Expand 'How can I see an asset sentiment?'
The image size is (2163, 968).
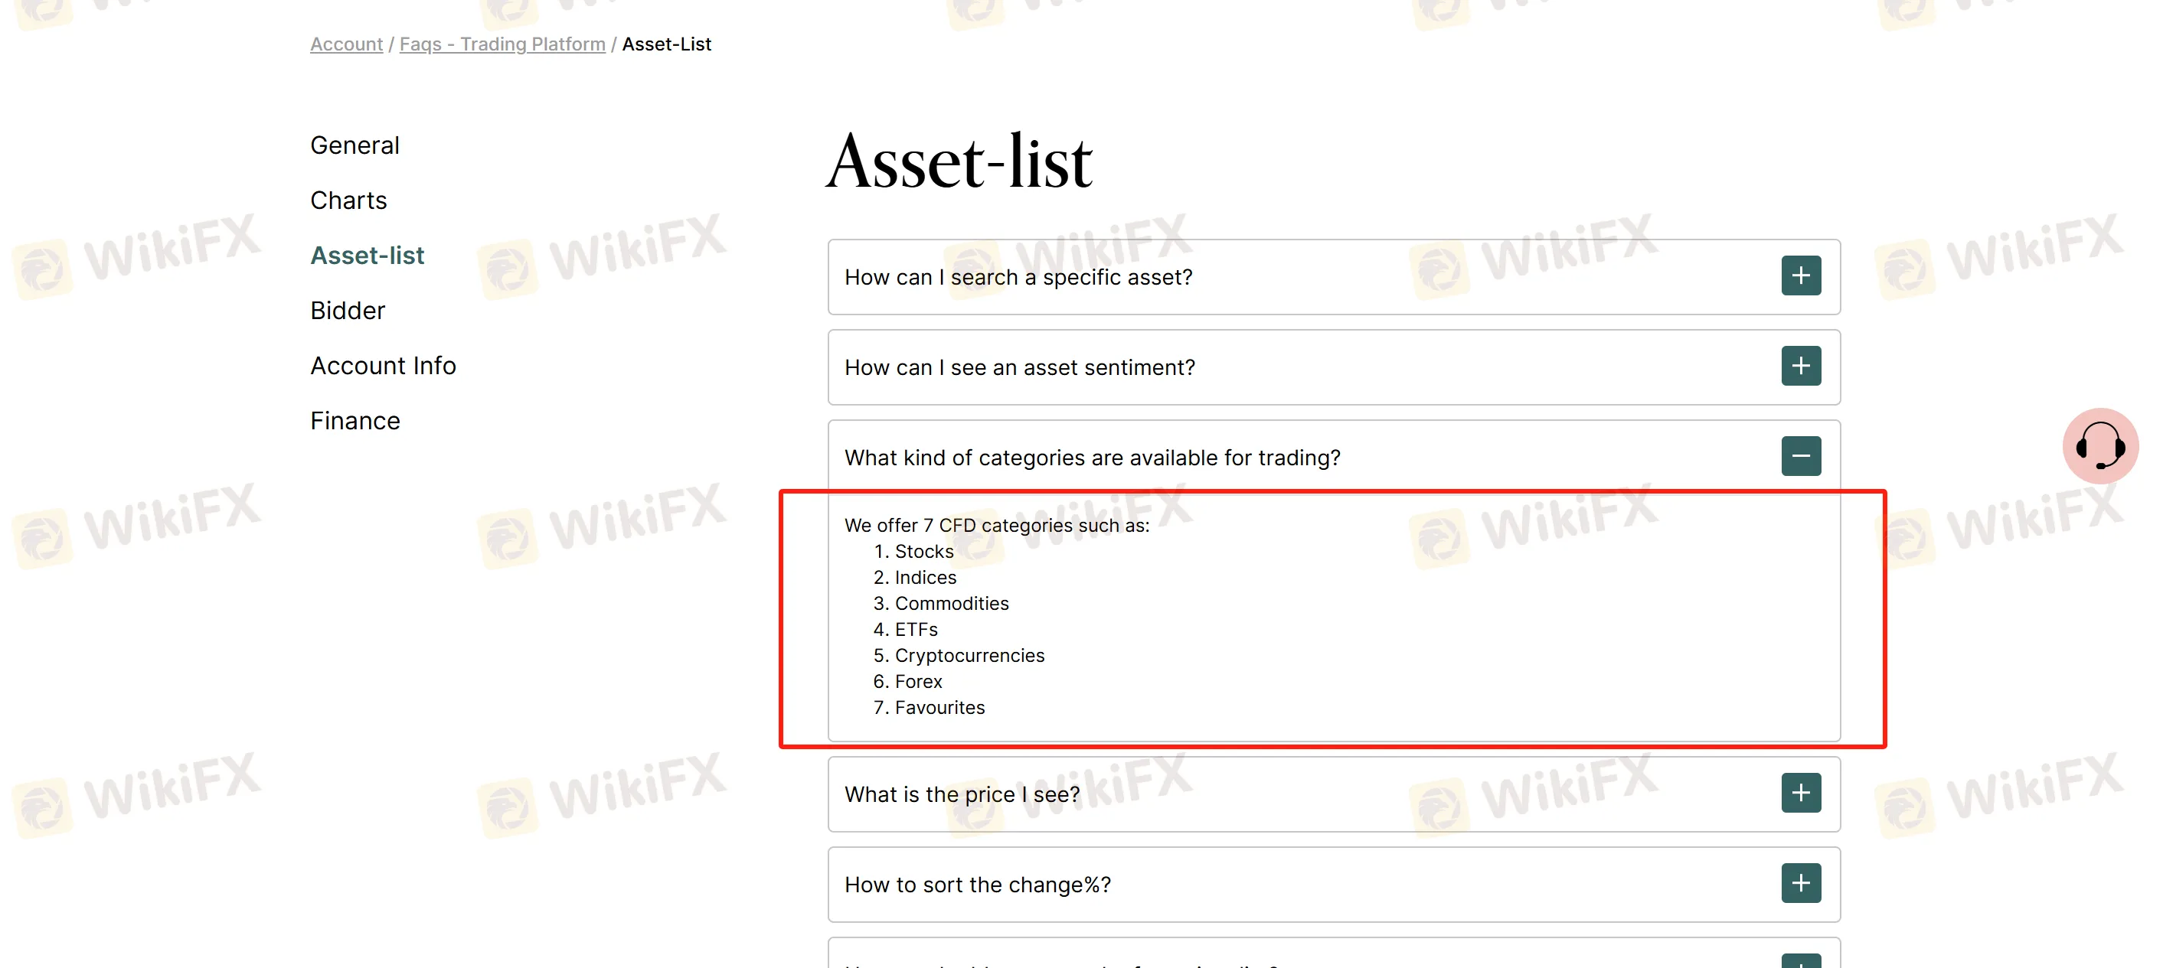[1333, 367]
